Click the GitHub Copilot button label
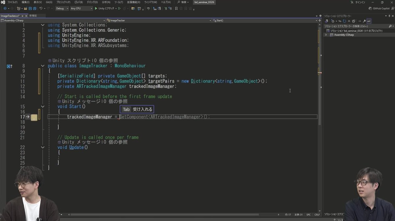Screen dimensions: 395x221 click(381, 8)
